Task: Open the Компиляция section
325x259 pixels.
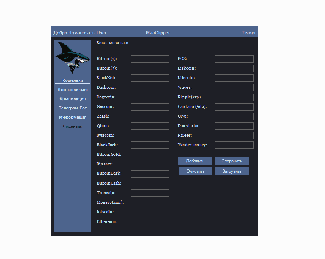Action: click(x=72, y=98)
